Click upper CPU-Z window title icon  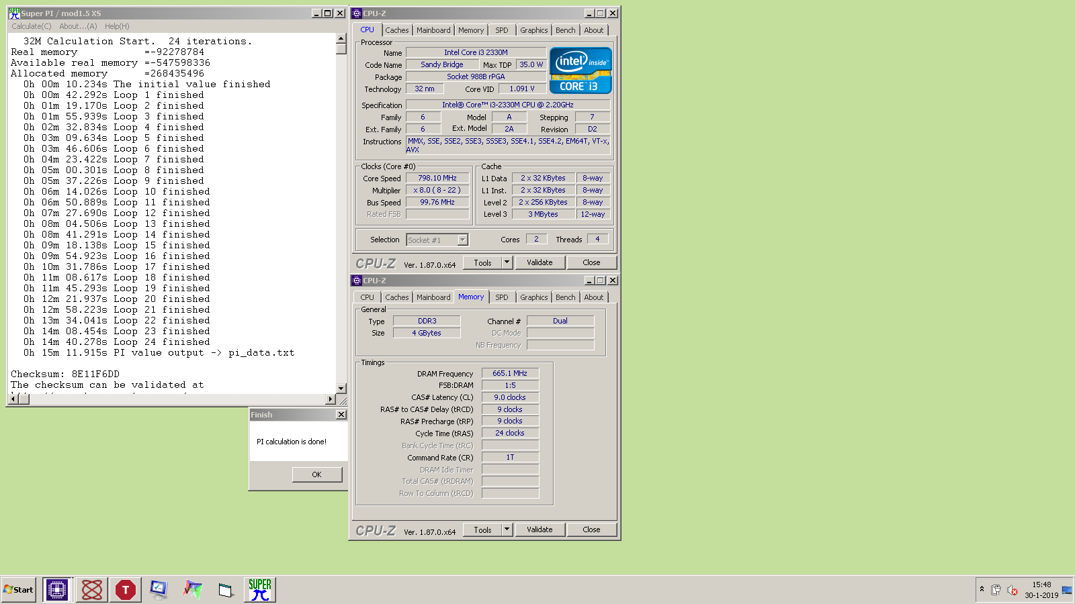click(357, 13)
